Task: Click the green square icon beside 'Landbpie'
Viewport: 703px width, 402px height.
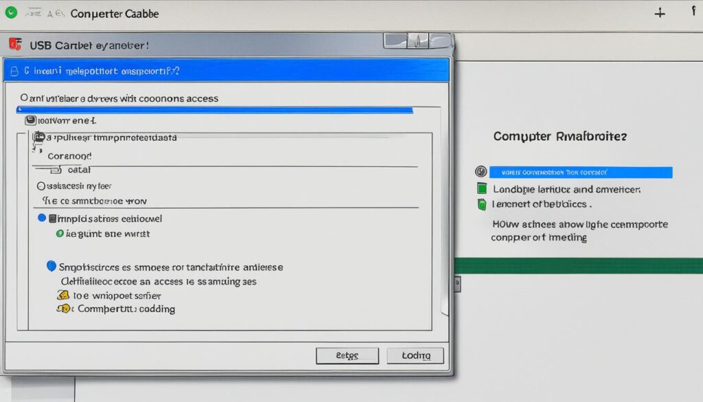Action: (x=481, y=188)
